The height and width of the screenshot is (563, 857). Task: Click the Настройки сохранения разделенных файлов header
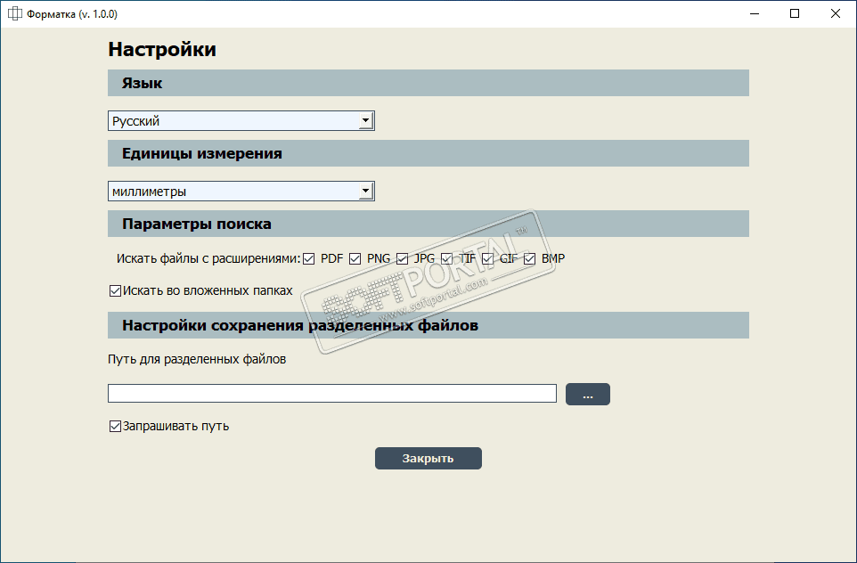(299, 325)
